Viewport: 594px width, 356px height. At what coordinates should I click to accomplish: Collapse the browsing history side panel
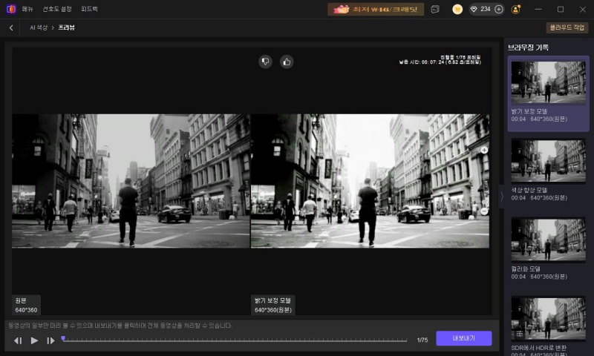[x=502, y=197]
